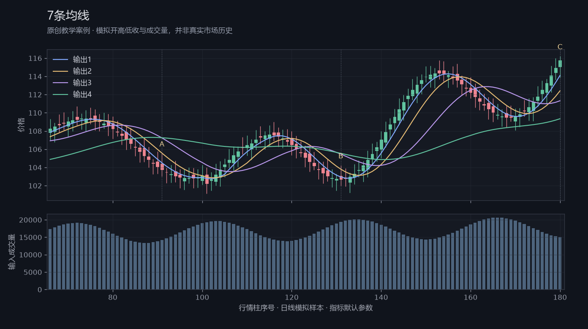Select the 输出4 legend entry

click(72, 94)
